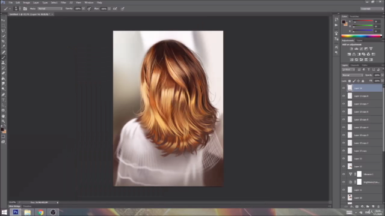Open the brush preset picker arrow
Viewport: 385px width, 216px height.
(x=20, y=8)
